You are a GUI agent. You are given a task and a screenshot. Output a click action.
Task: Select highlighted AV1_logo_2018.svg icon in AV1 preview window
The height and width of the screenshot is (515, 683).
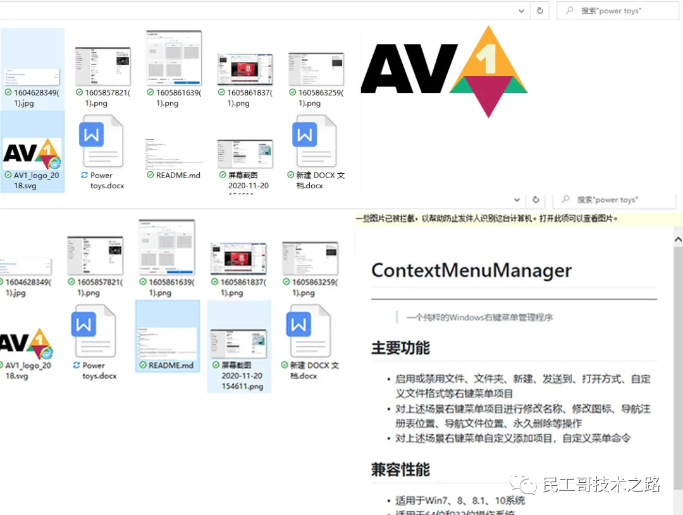32,154
